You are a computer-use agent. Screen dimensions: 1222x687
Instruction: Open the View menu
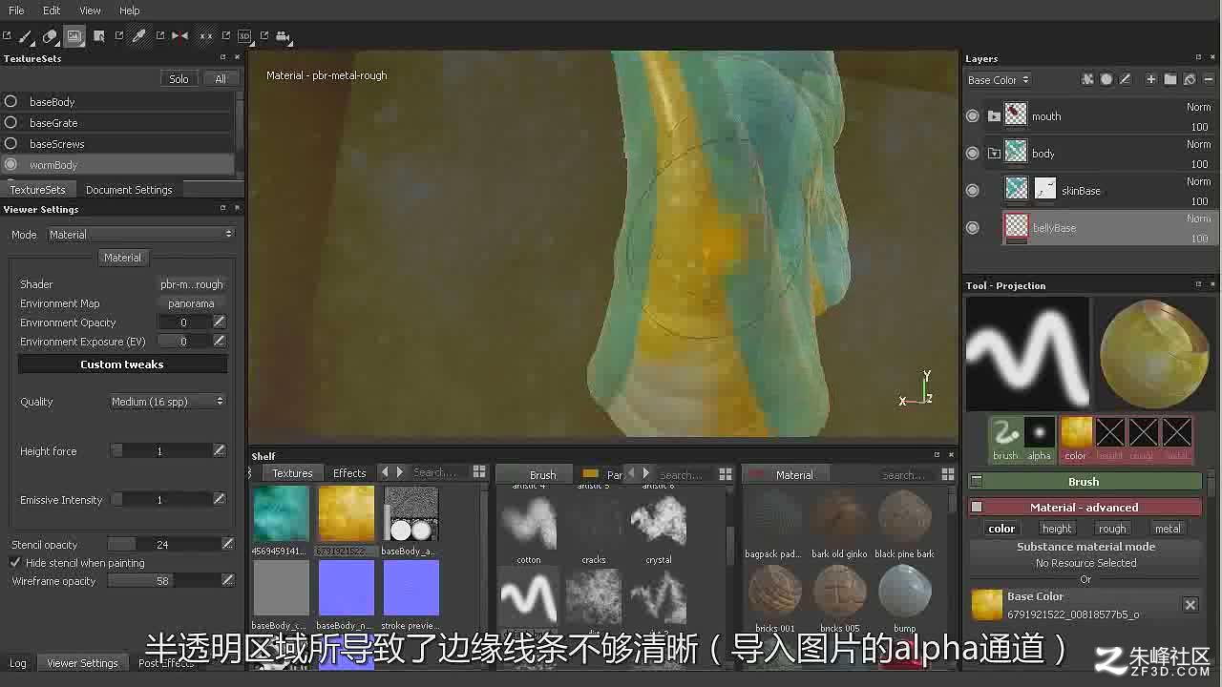pos(90,10)
